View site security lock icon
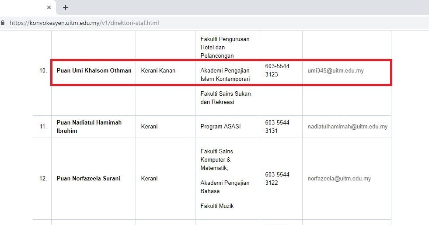 click(x=3, y=23)
